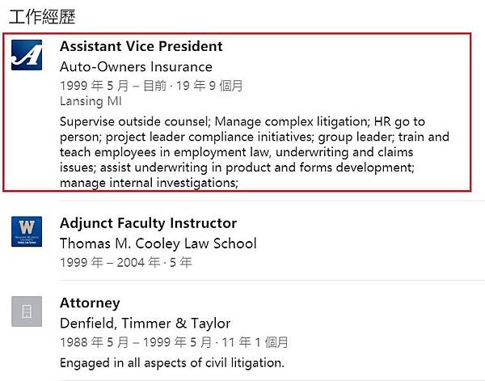Visit the Auto-Owners Insurance company link

[x=136, y=67]
